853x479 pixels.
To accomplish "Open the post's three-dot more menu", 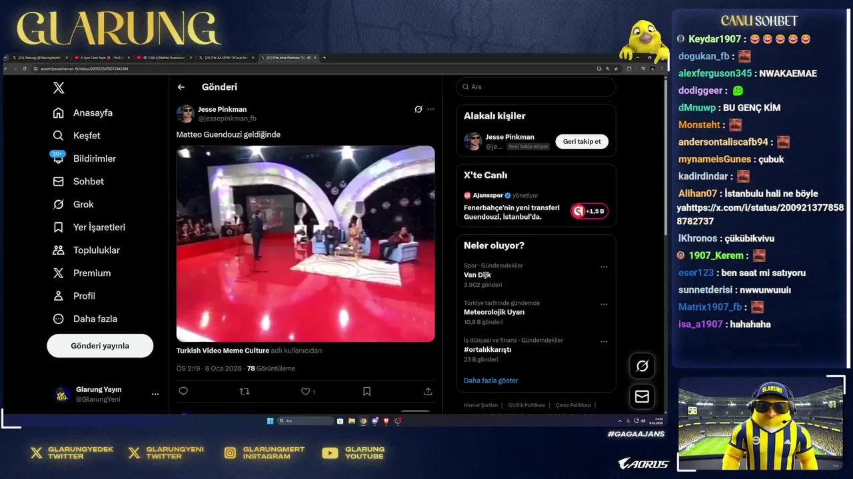I will tap(430, 109).
